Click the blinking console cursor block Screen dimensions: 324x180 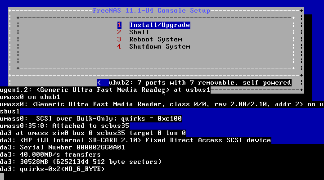tap(2, 176)
